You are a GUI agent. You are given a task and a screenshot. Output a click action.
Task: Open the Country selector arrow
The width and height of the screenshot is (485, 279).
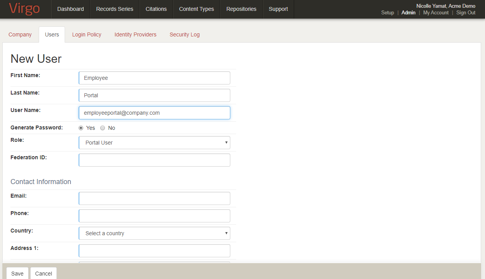click(226, 233)
